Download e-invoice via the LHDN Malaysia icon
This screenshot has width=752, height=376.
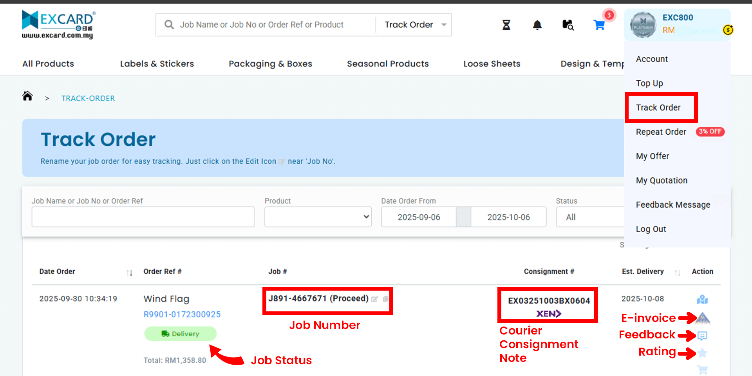click(702, 318)
